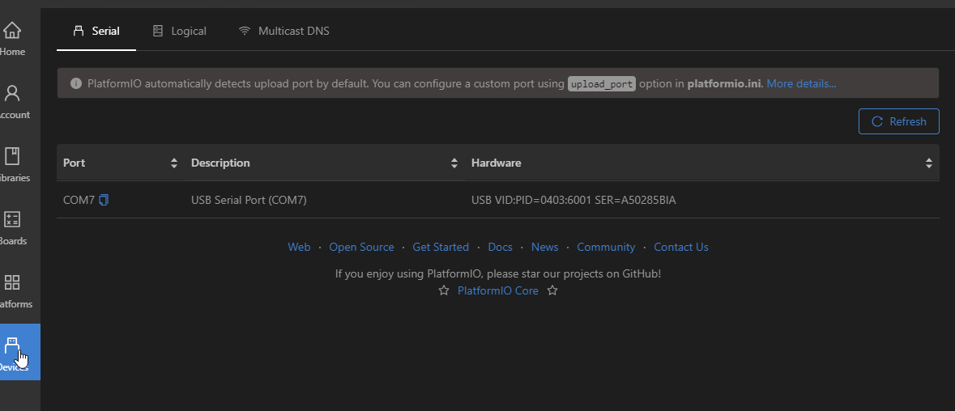Open the Account sidebar icon

12,100
